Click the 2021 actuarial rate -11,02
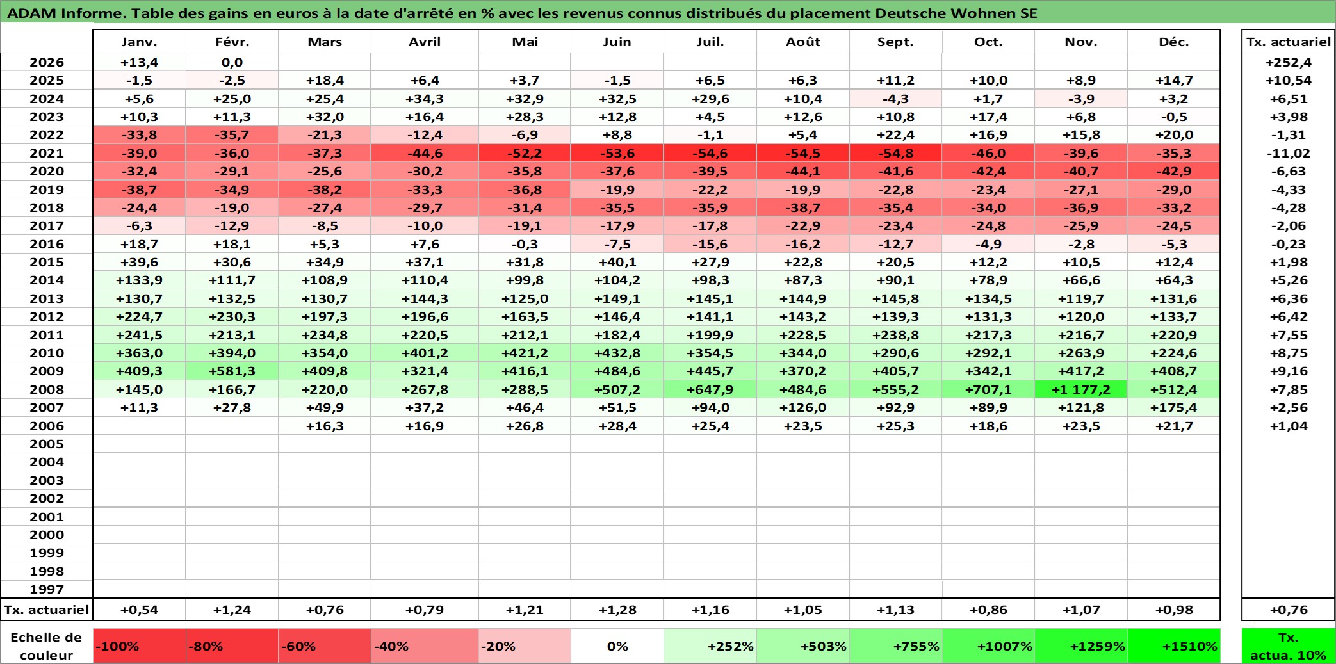Image resolution: width=1336 pixels, height=664 pixels. coord(1288,153)
